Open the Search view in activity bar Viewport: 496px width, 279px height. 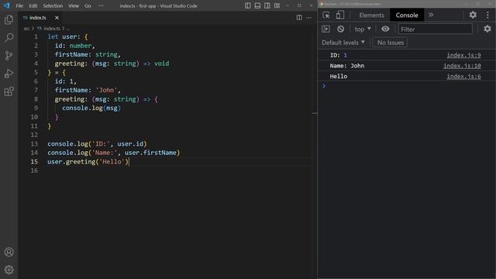[x=9, y=38]
